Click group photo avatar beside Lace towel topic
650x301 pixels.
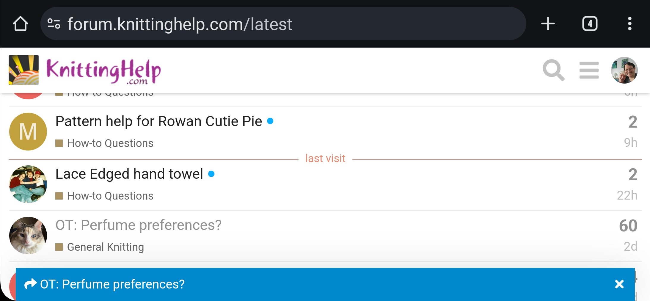coord(28,184)
